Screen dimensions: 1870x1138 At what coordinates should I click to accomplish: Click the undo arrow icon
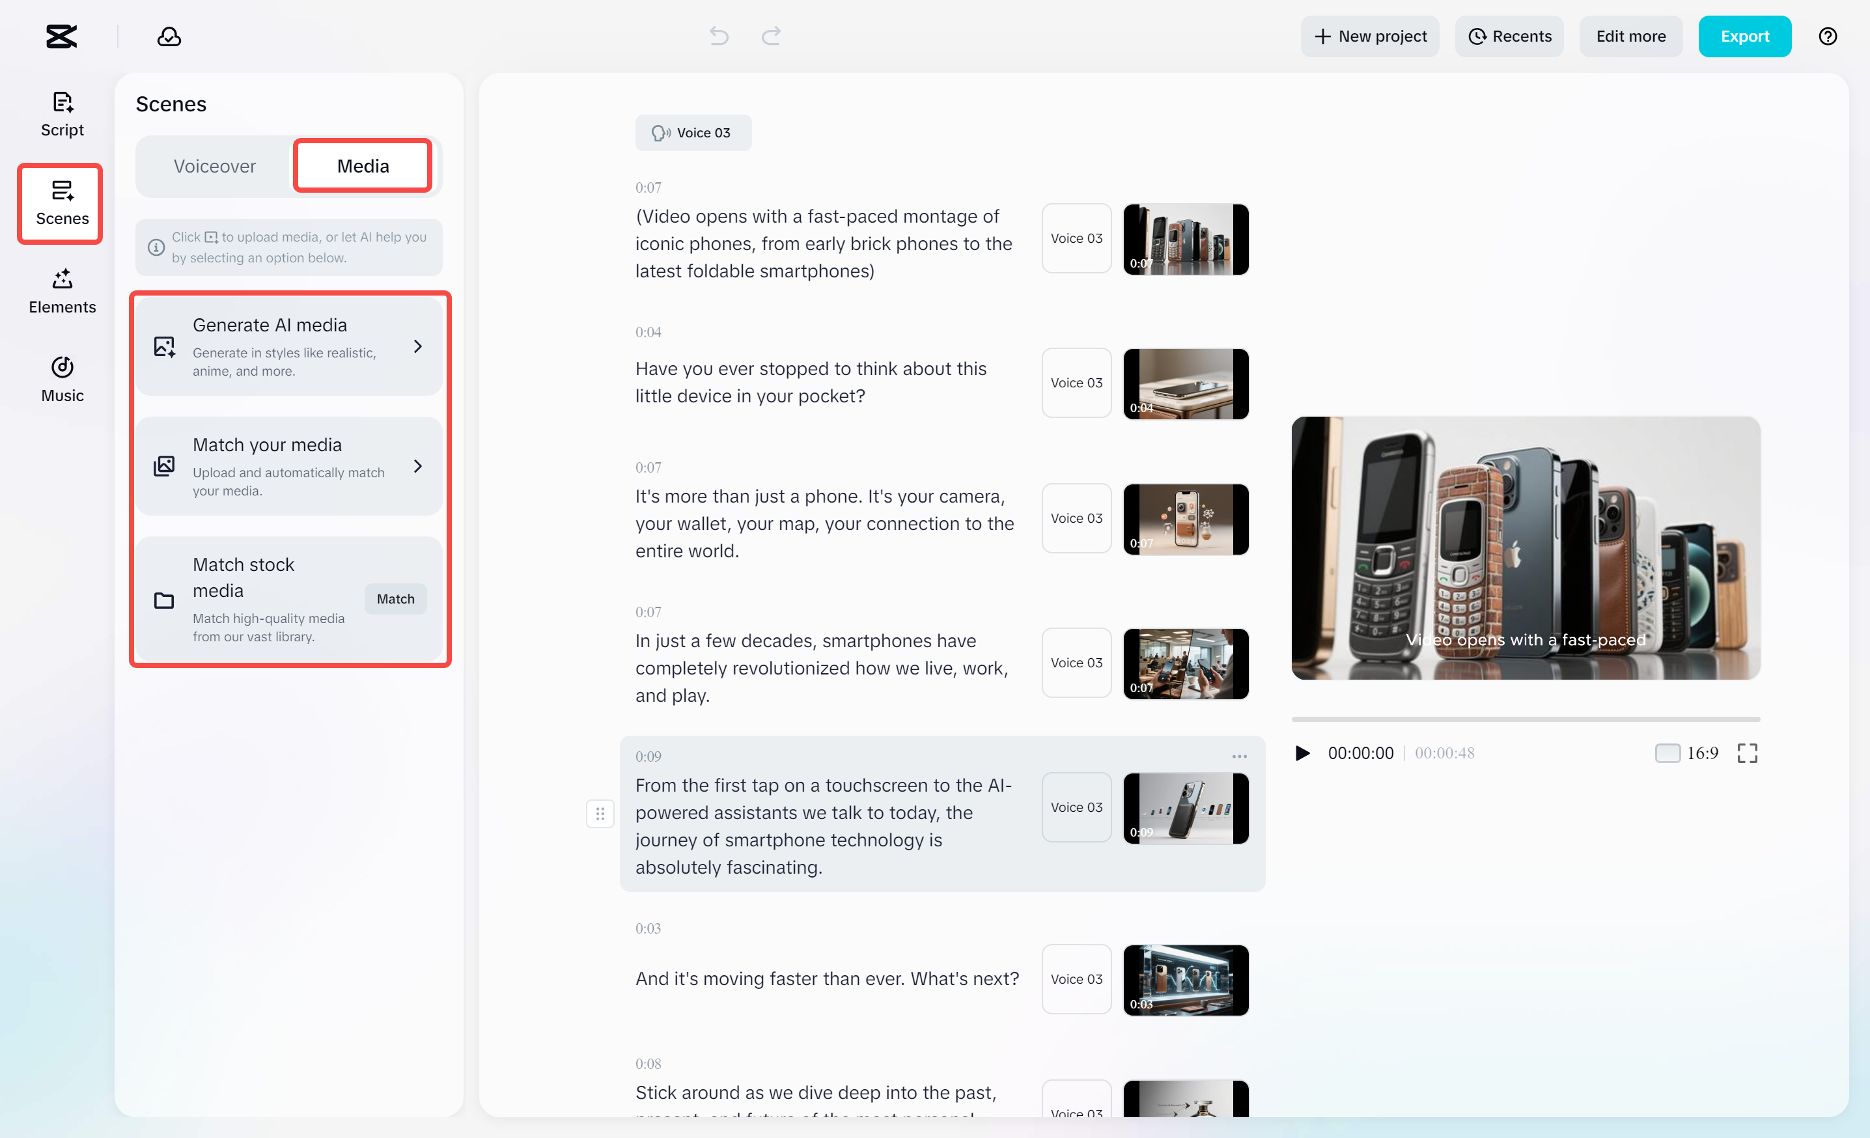[x=719, y=36]
